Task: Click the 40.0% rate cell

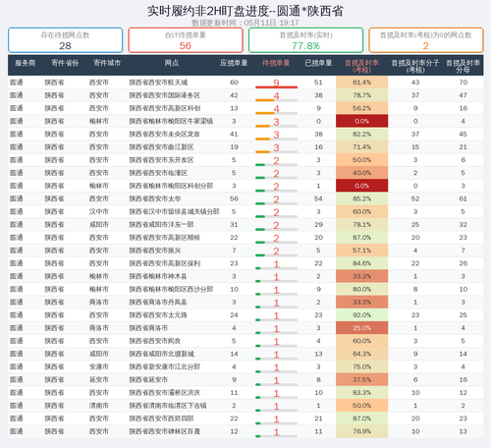Action: click(x=361, y=173)
